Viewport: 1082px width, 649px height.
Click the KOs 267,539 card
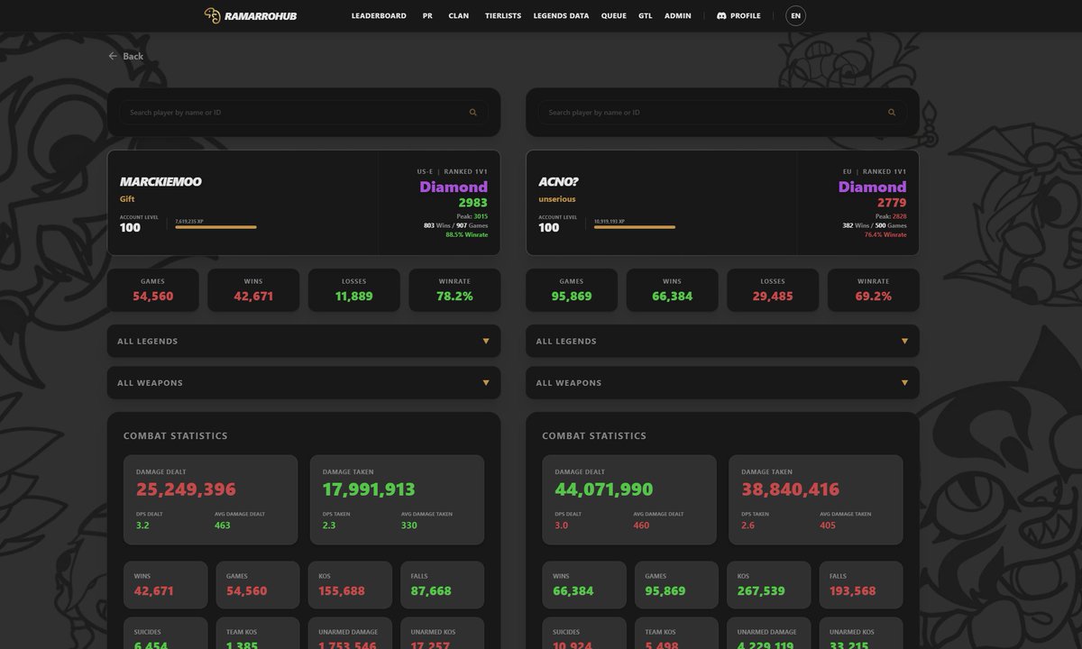click(768, 584)
